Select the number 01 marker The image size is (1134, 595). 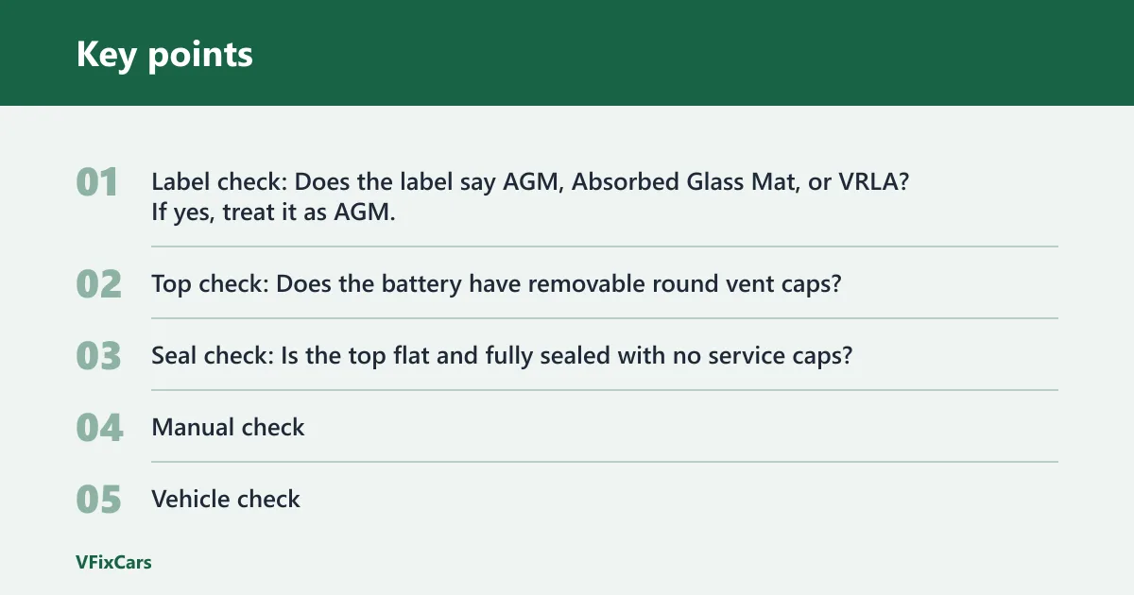[x=97, y=182]
